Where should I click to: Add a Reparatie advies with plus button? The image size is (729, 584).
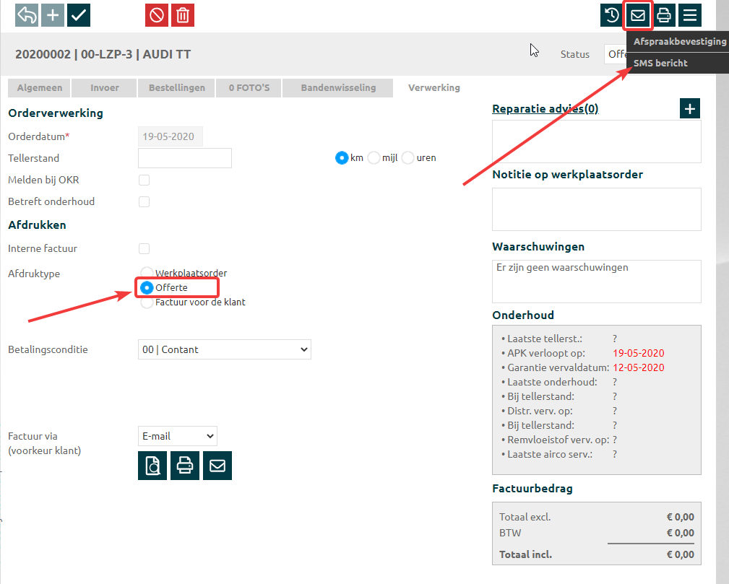pyautogui.click(x=690, y=108)
